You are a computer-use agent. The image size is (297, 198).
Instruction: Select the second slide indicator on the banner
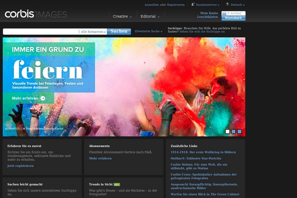[x=234, y=131]
